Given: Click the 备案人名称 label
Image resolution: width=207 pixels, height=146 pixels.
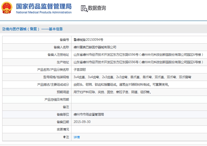Looking at the screenshot, I should pos(61,47).
